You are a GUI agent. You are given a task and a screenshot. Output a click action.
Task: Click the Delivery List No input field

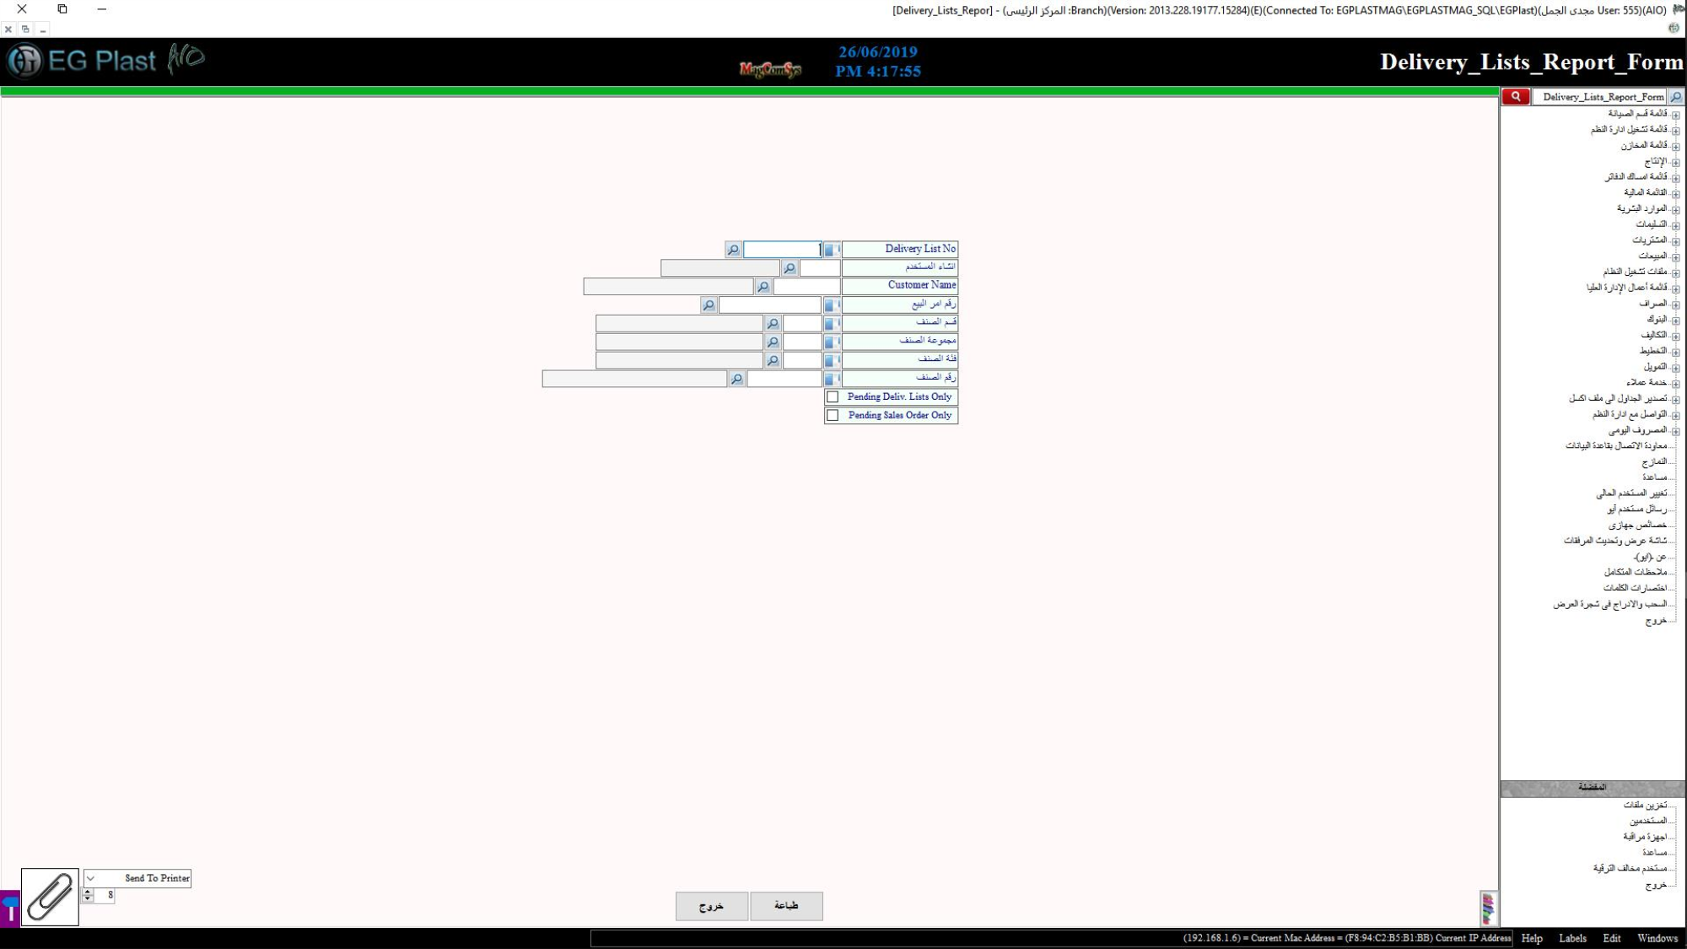(x=782, y=250)
